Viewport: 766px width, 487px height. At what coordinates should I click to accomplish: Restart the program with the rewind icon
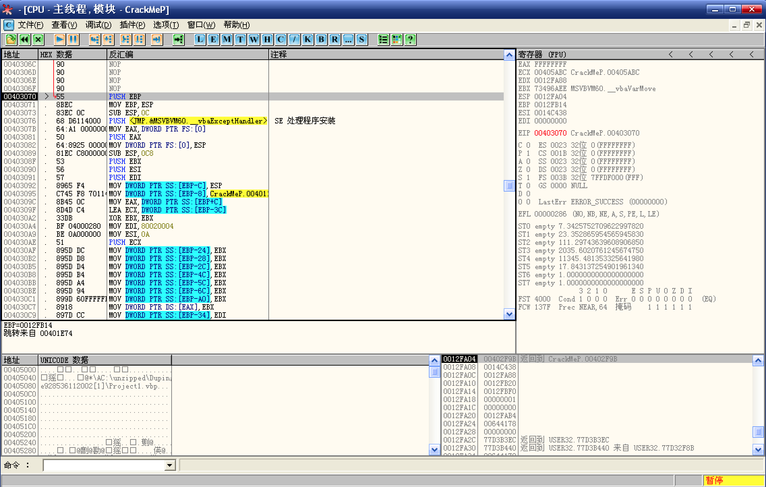25,39
